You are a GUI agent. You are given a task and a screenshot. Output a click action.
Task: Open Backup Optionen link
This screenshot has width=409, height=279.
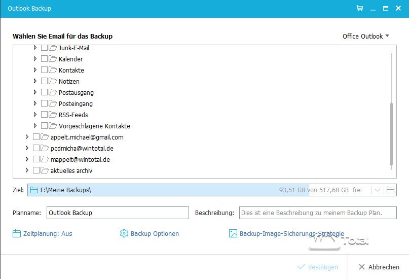click(155, 233)
